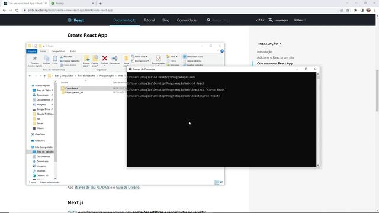Click the Renomear icon in the ribbon
The height and width of the screenshot is (213, 379).
[x=114, y=58]
